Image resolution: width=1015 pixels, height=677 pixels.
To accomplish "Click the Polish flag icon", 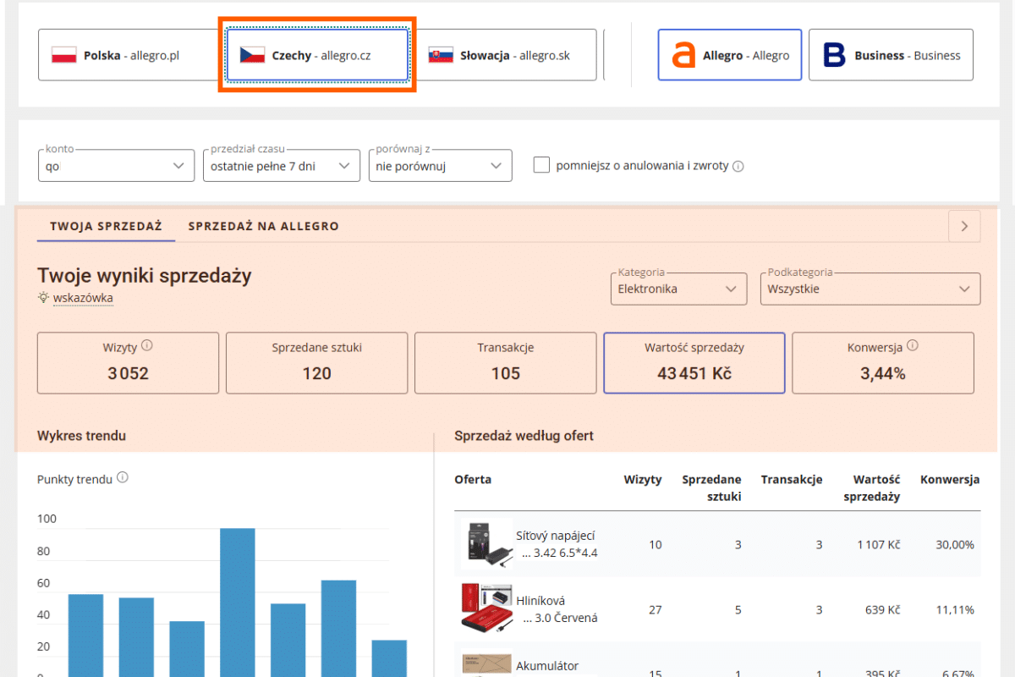I will (x=64, y=56).
